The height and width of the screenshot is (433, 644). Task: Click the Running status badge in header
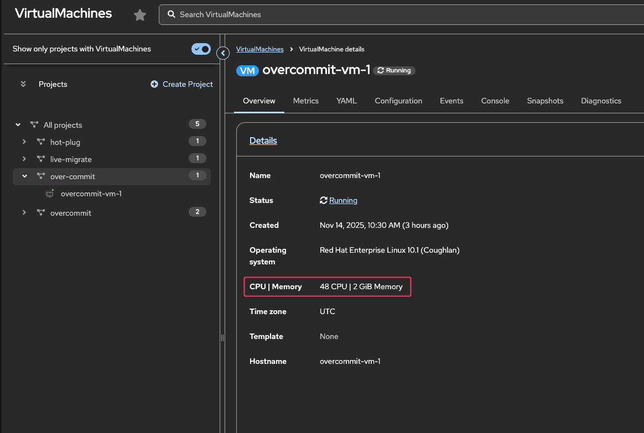point(394,70)
